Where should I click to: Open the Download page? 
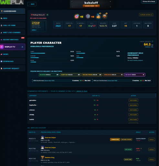click(13, 61)
